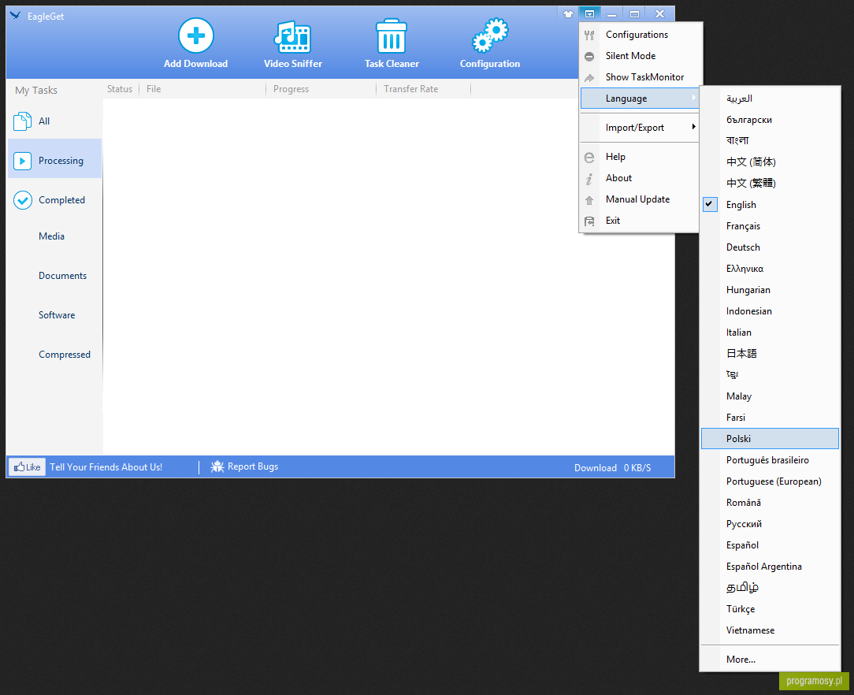The width and height of the screenshot is (854, 695).
Task: Click the Status column header
Action: point(120,89)
